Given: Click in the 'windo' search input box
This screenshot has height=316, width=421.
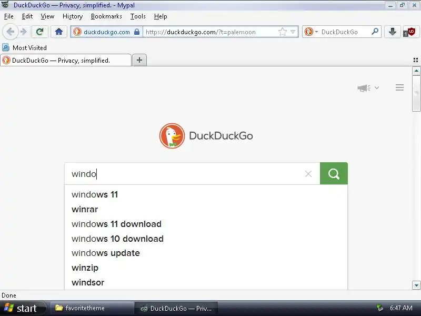Looking at the screenshot, I should tap(185, 174).
